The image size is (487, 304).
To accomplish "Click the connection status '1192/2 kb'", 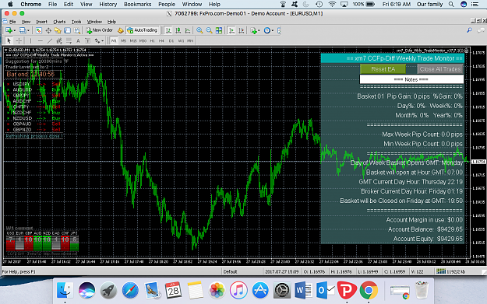I will [451, 271].
